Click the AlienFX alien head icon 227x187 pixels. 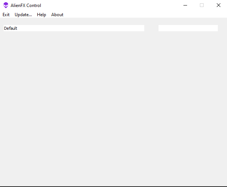click(x=6, y=5)
